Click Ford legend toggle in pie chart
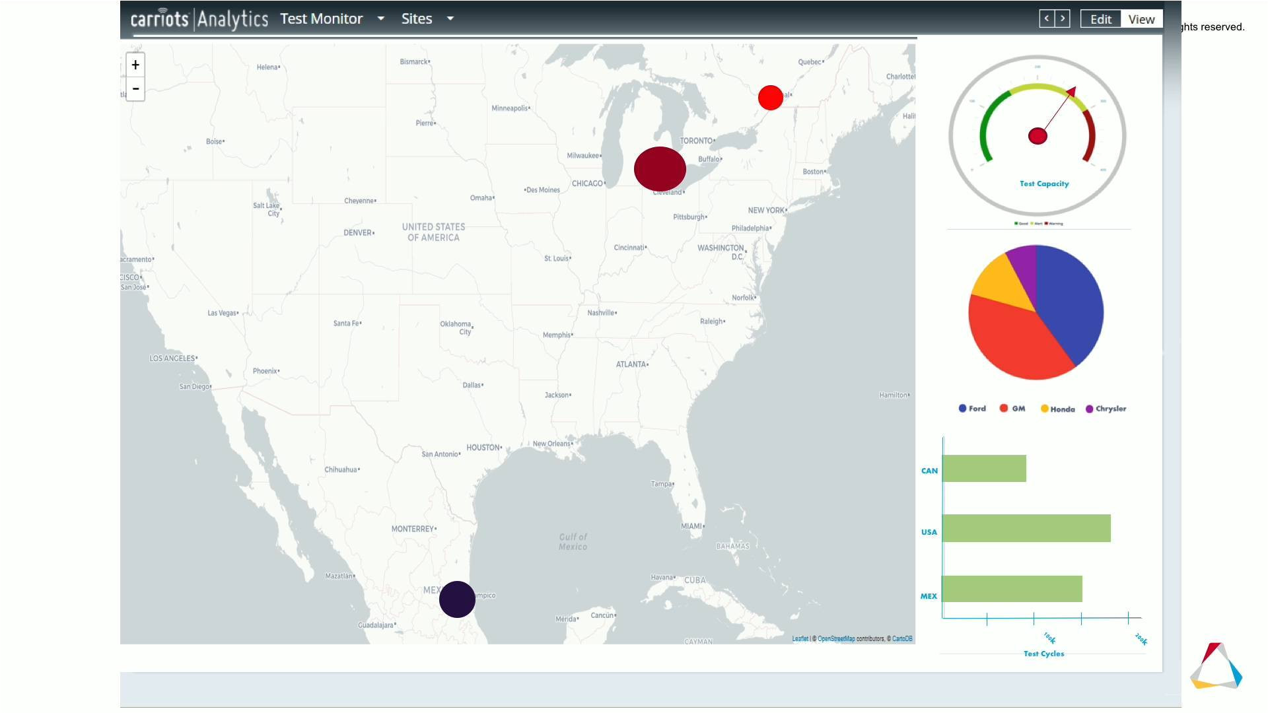Viewport: 1268px width, 713px height. pyautogui.click(x=971, y=407)
